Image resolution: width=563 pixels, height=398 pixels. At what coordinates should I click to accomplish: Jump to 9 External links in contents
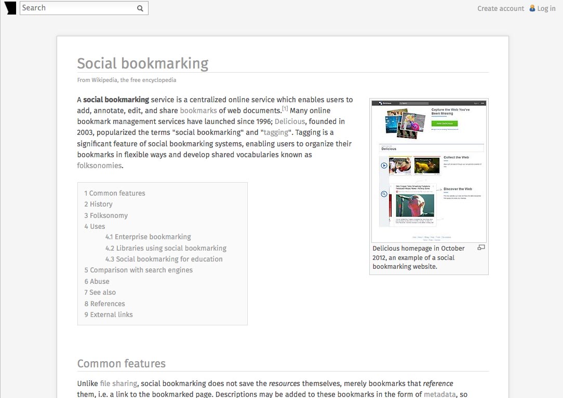[x=109, y=315]
